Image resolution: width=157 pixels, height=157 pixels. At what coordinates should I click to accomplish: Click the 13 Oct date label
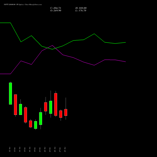tap(15, 149)
